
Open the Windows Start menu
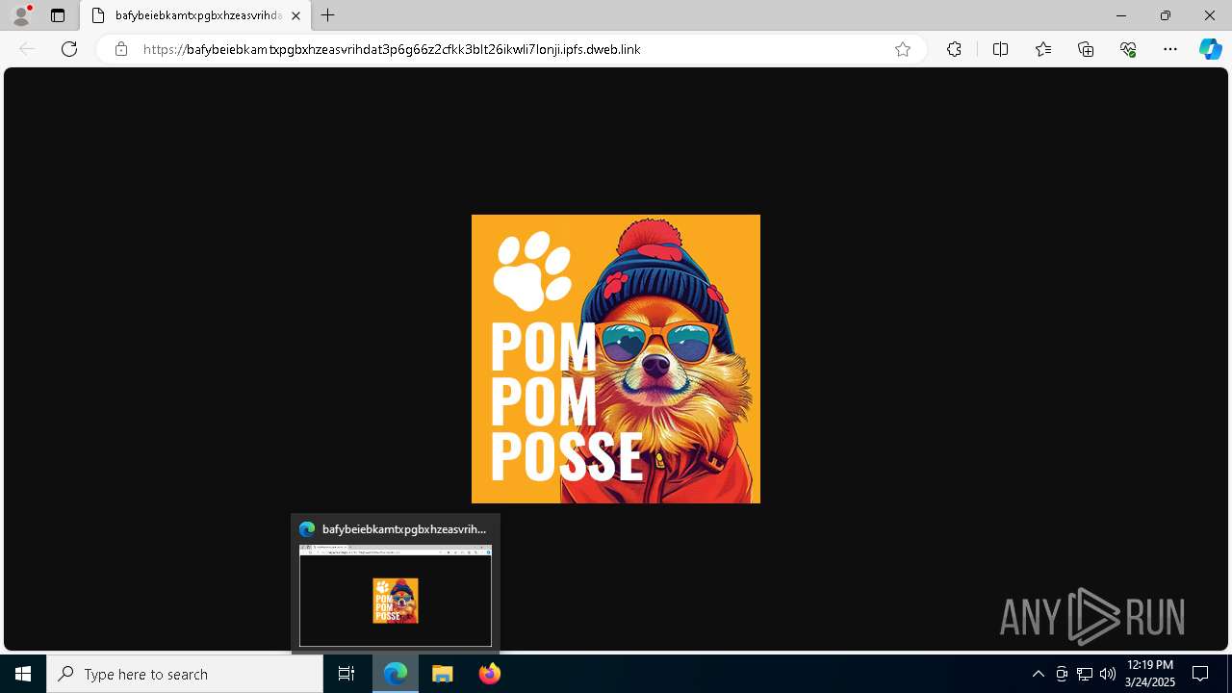coord(23,674)
